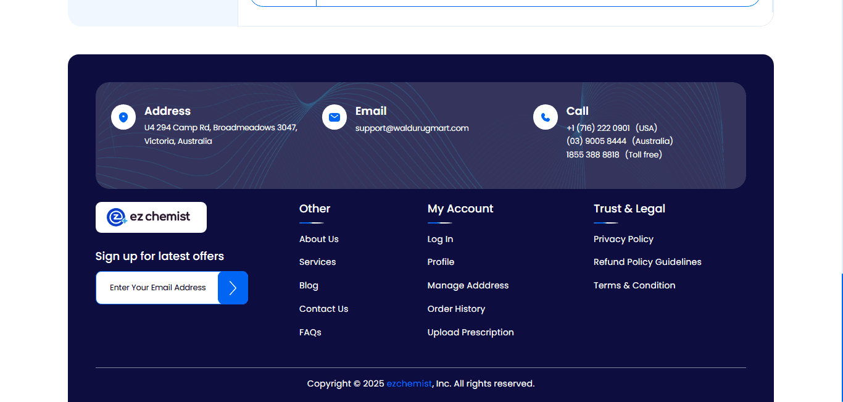Click the ez chemist logo in footer
This screenshot has height=402, width=843.
point(151,217)
